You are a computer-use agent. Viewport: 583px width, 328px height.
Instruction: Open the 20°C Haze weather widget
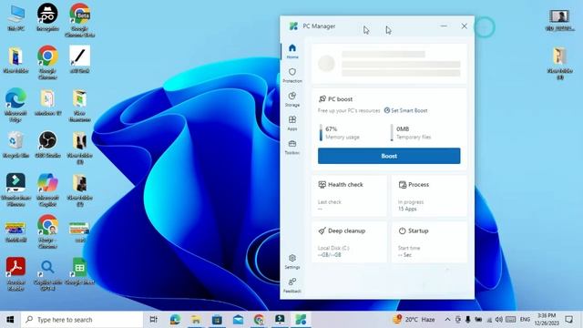(414, 320)
